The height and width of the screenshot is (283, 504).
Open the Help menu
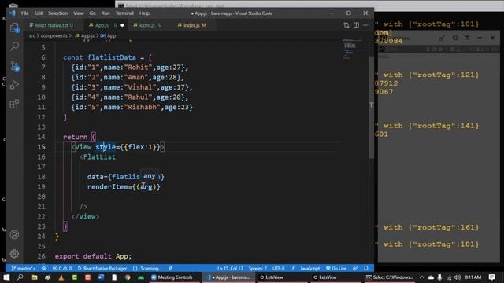coord(144,13)
